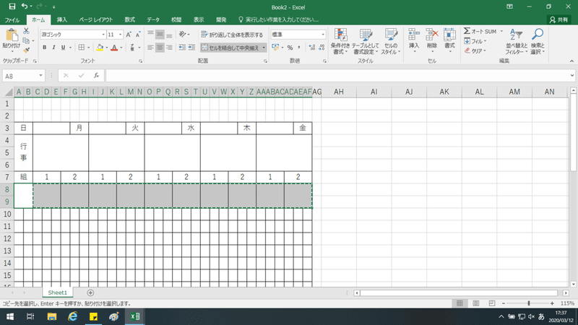Click the Fill (フィル) button
The image size is (578, 325).
coord(475,41)
